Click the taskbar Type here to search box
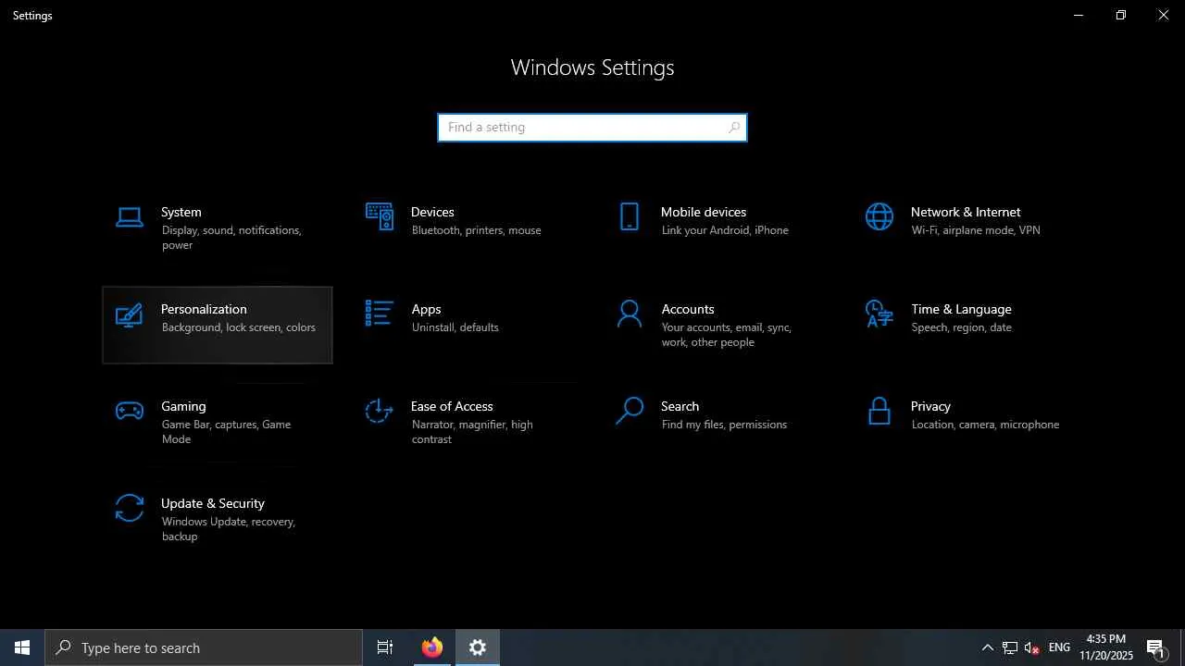This screenshot has width=1185, height=666. coord(204,647)
